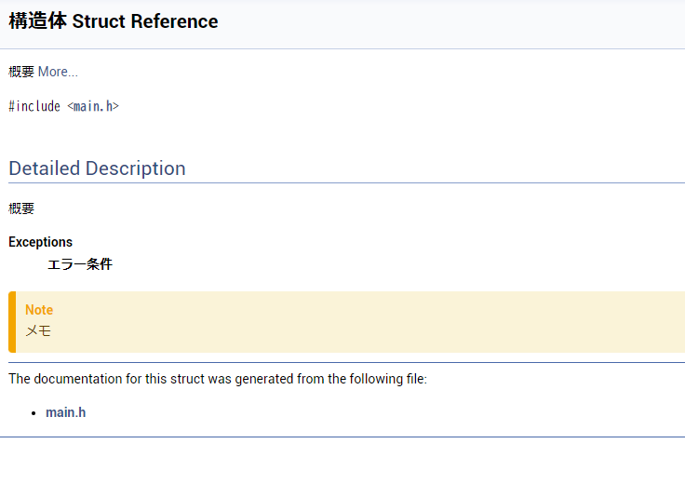Click the underline beneath the Detailed Description heading

point(342,182)
